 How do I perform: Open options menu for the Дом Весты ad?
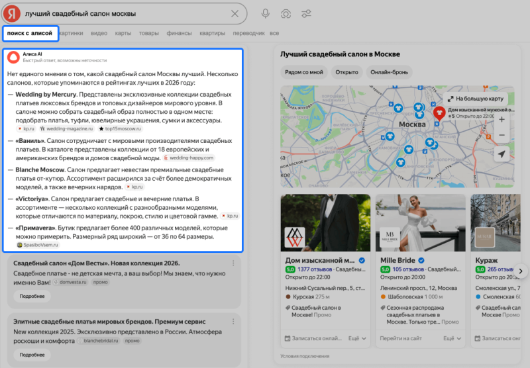(233, 263)
